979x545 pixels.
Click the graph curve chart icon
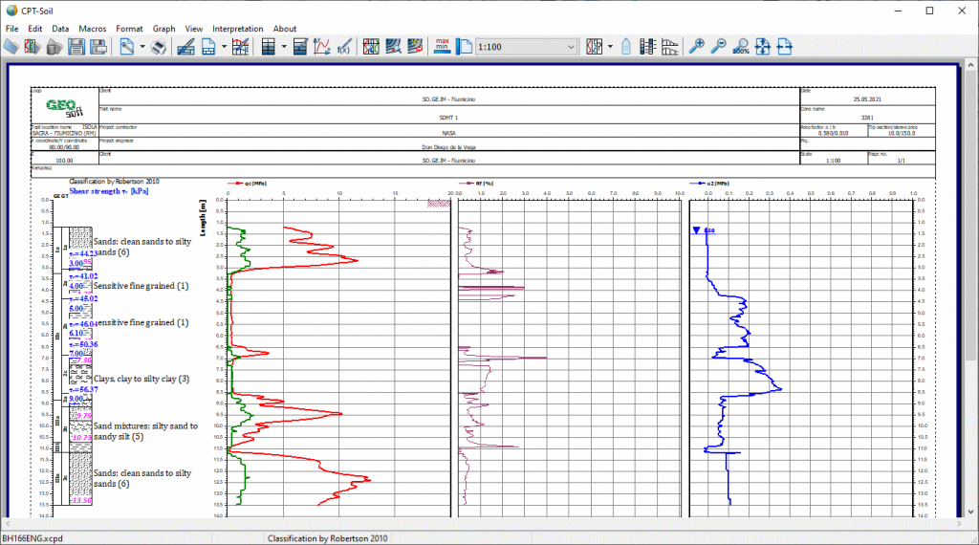[x=323, y=46]
